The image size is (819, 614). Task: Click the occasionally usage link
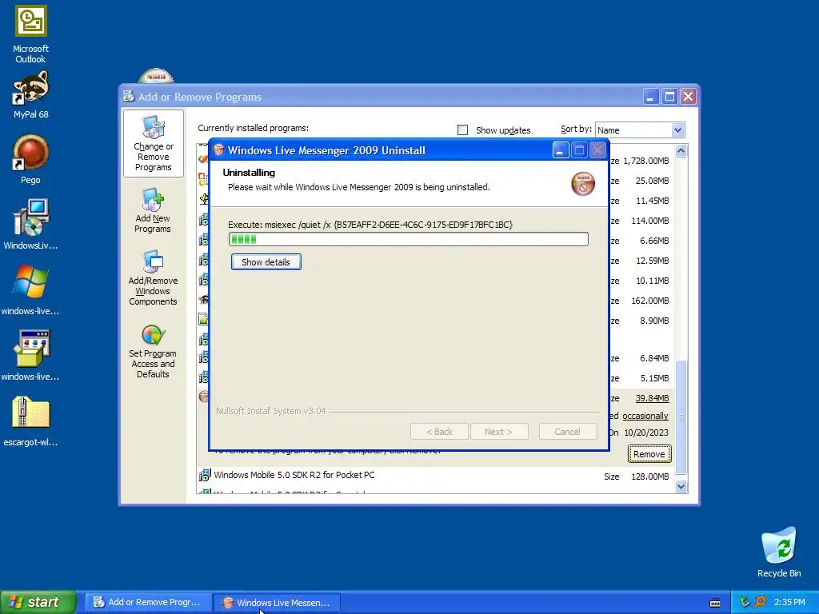point(645,416)
